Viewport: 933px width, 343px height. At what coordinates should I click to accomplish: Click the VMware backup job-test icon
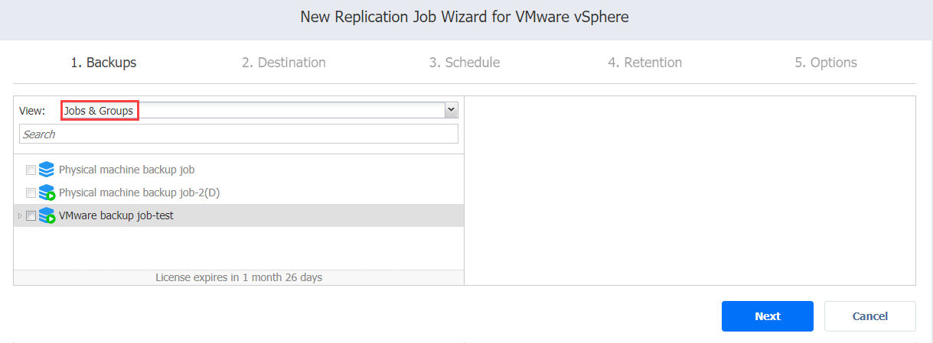pyautogui.click(x=47, y=215)
